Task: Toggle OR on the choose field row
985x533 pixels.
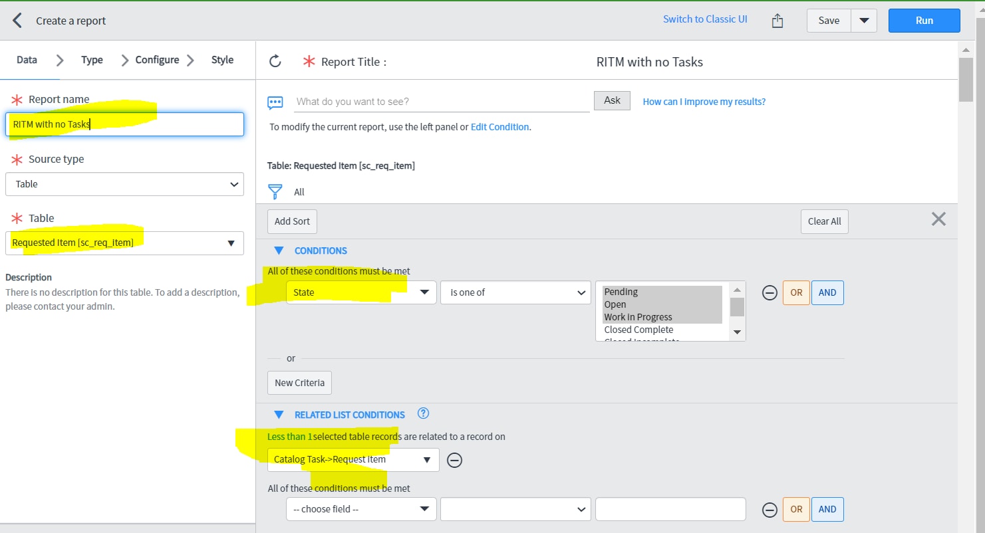Action: tap(795, 509)
